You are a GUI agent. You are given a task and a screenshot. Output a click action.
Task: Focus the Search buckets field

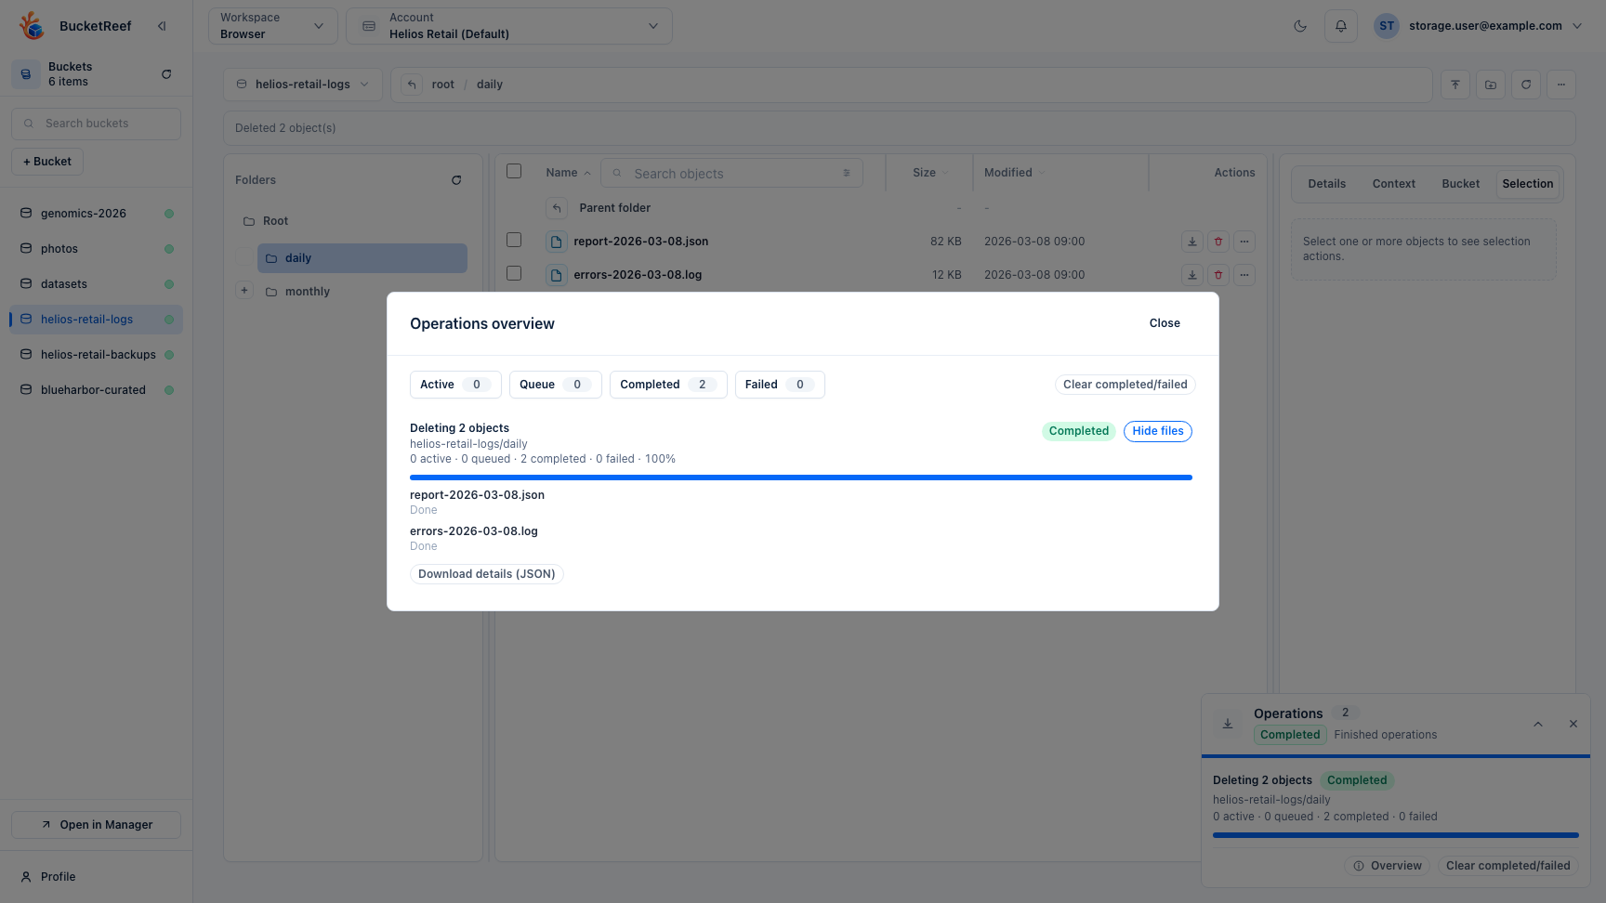(x=97, y=124)
